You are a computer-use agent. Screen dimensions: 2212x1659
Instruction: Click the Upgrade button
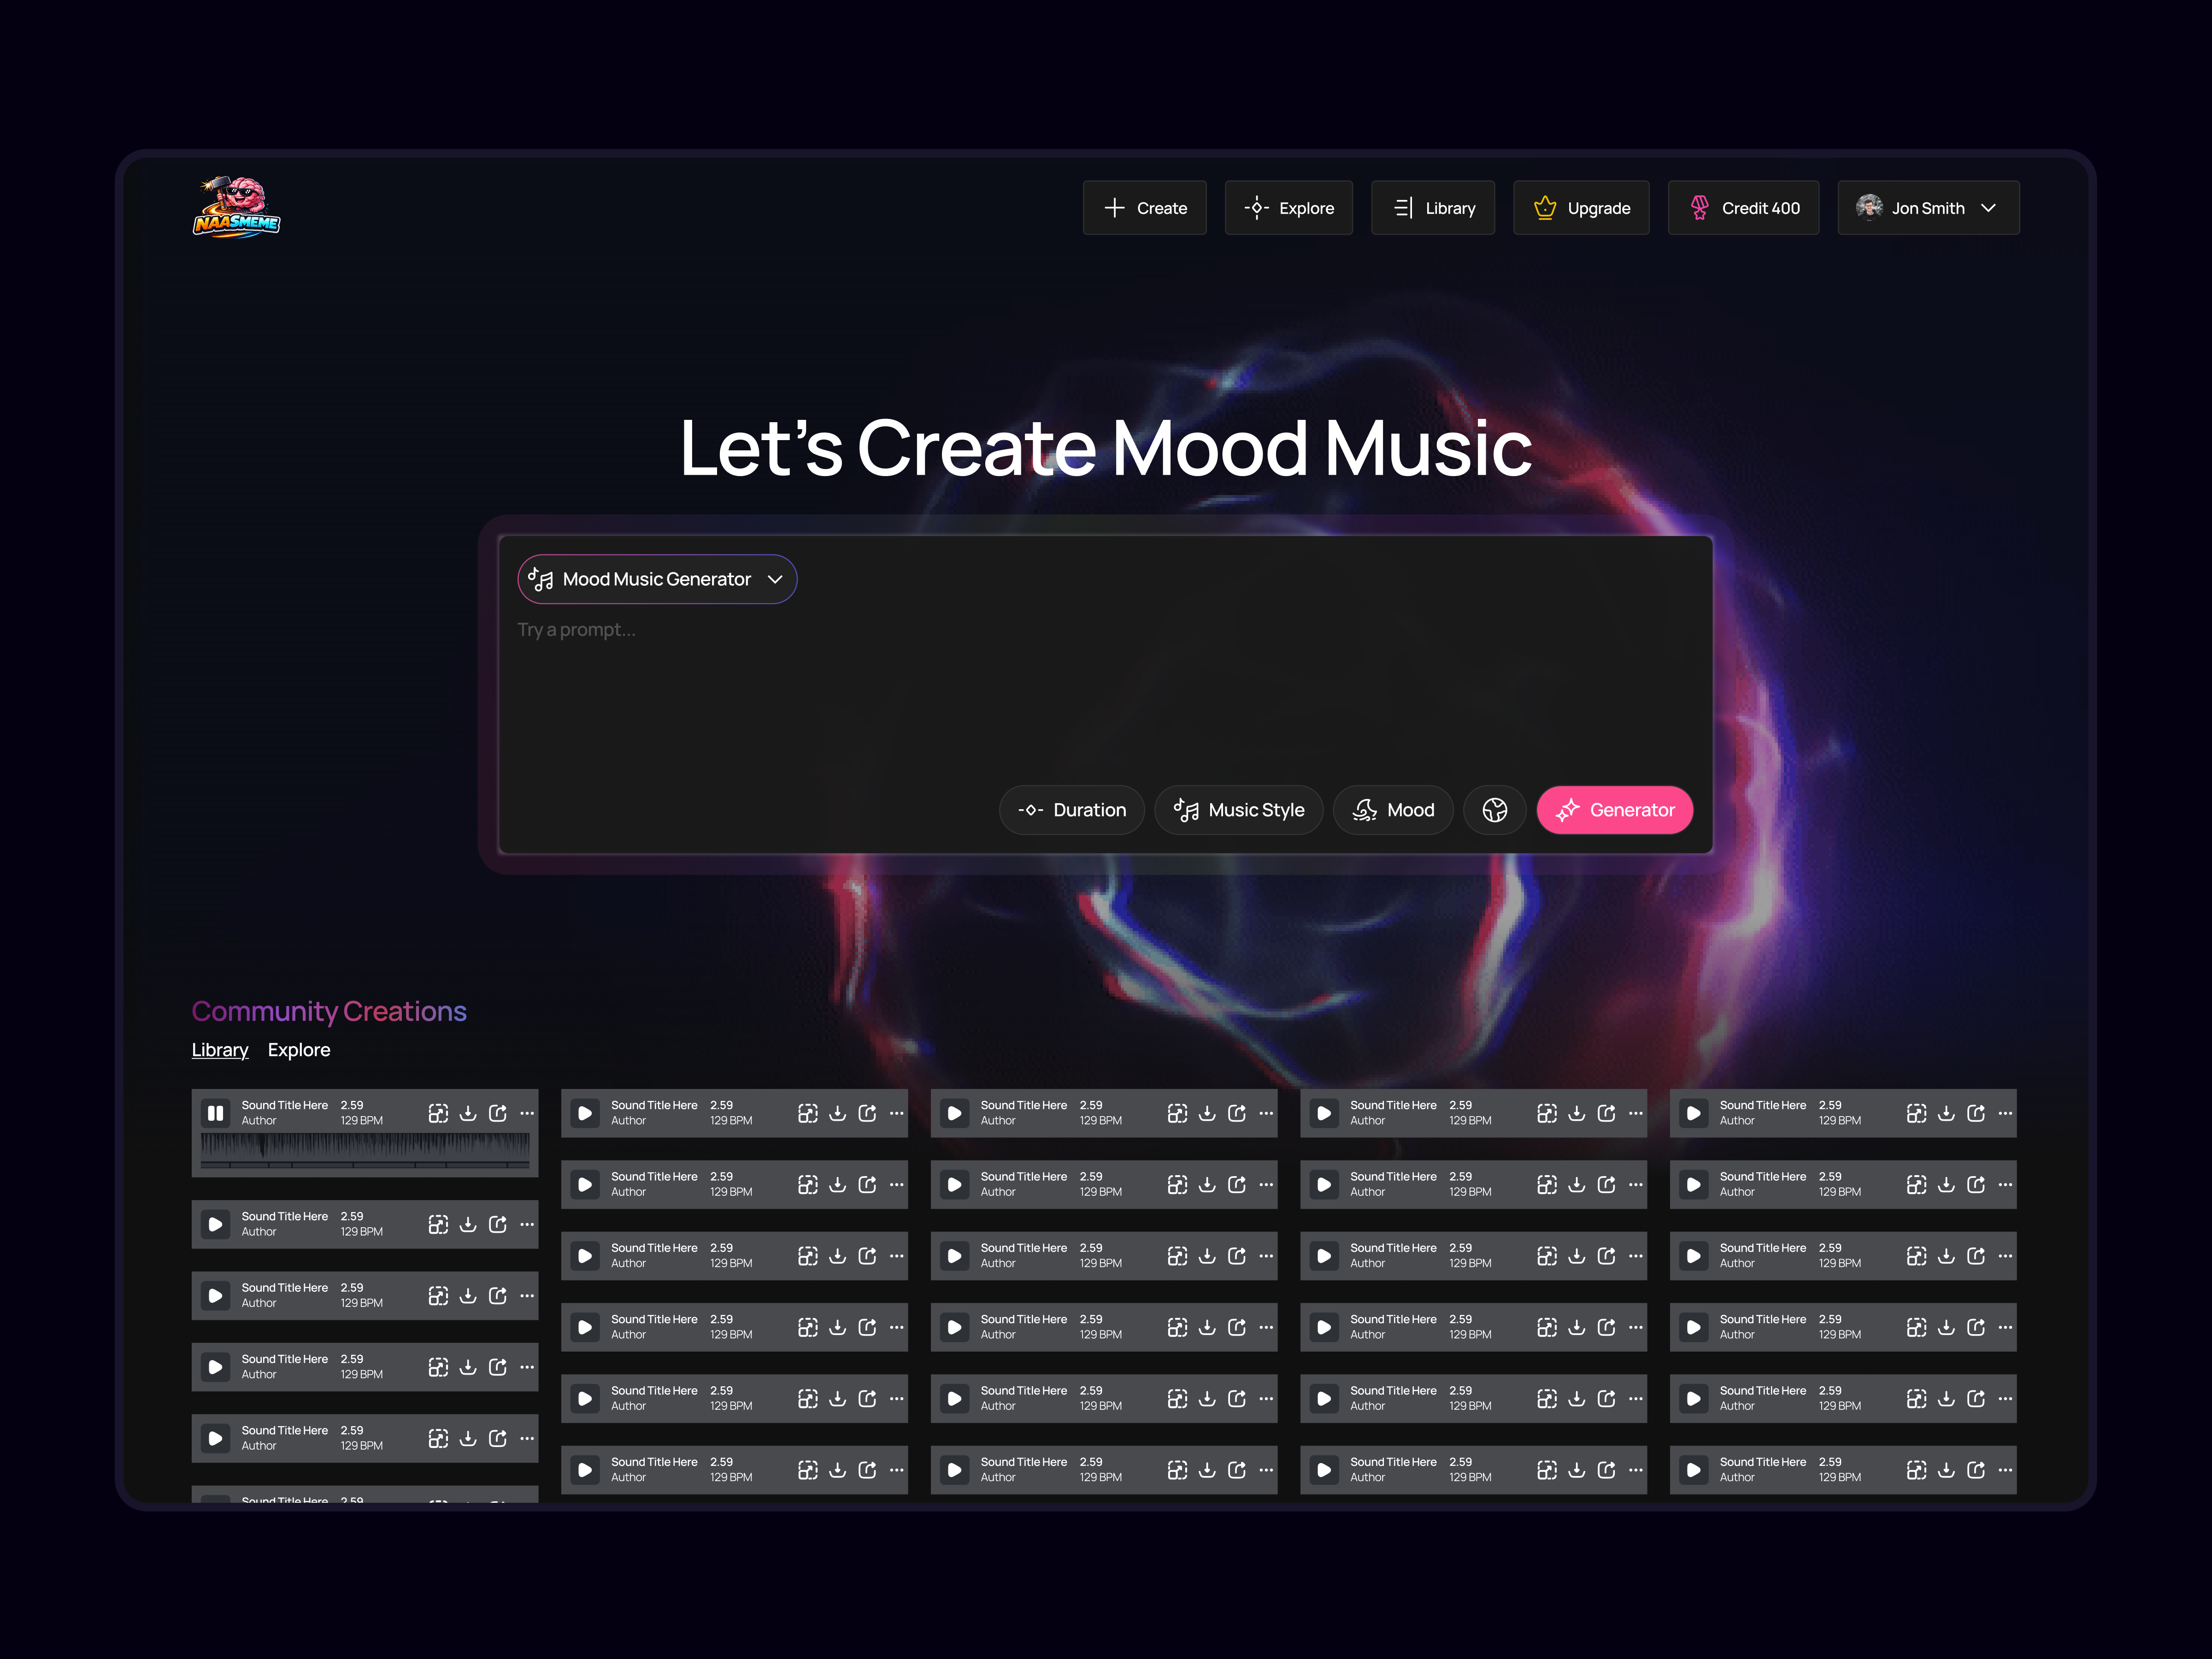1580,207
